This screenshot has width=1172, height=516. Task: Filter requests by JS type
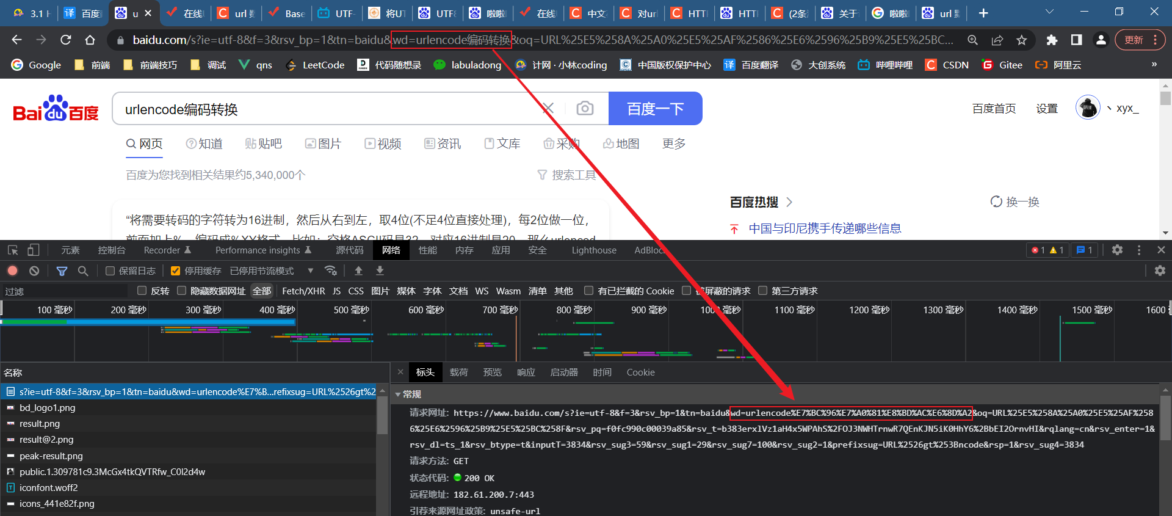(x=337, y=291)
